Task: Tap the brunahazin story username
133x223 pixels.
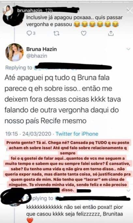Action: point(30,10)
